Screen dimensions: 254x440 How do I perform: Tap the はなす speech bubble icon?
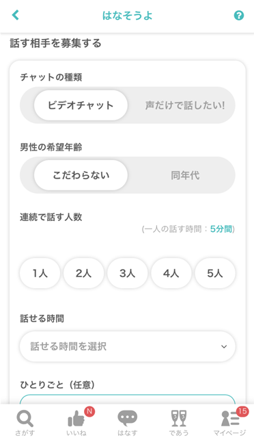click(128, 418)
